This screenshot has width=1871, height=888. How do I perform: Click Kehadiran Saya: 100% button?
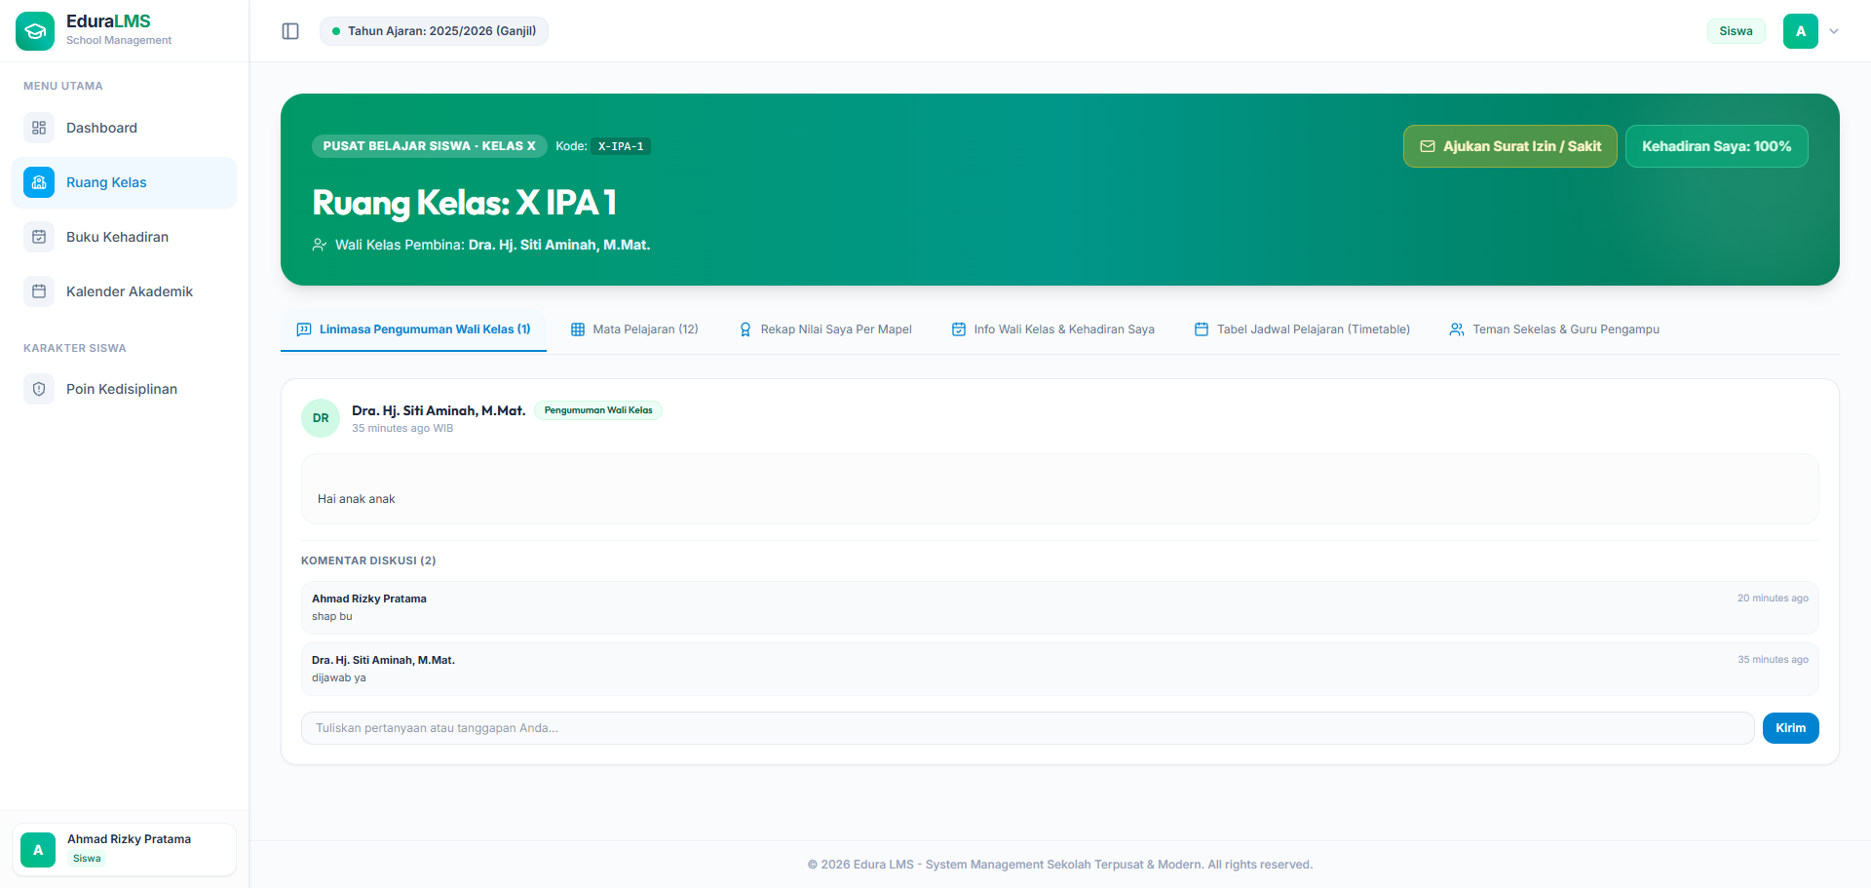tap(1717, 146)
